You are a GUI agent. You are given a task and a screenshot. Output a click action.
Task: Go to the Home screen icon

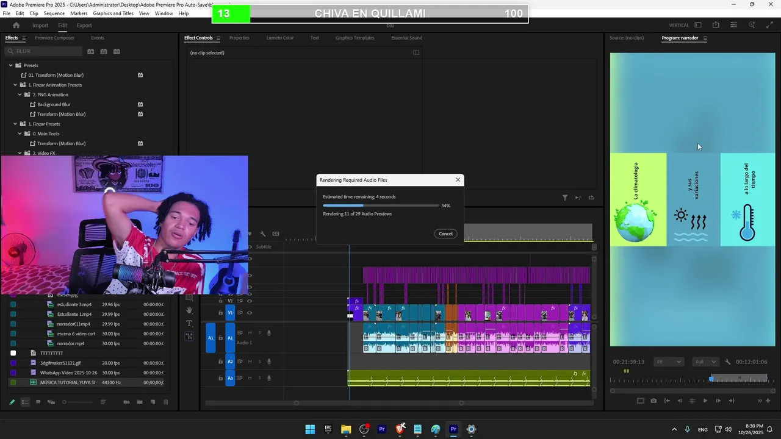coord(16,25)
